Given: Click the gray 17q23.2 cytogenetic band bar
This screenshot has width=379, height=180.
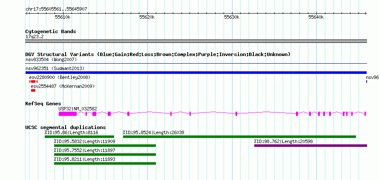Looking at the screenshot, I should click(x=196, y=41).
